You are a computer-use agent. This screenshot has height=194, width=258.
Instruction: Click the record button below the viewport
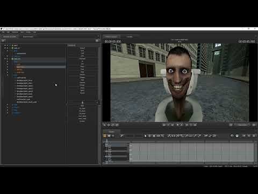[x=177, y=124]
